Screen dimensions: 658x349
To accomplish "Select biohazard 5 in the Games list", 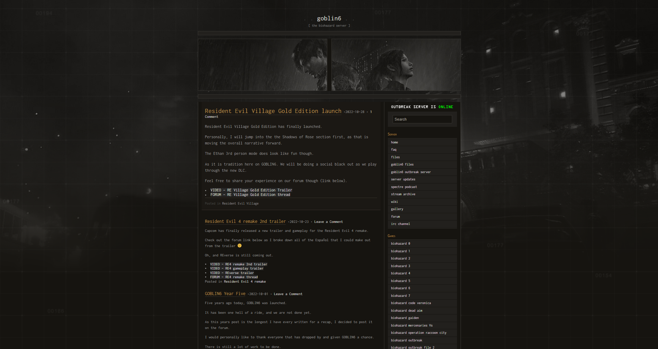I will coord(422,281).
